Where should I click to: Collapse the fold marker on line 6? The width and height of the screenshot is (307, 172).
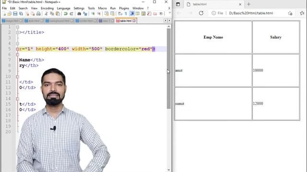tap(18, 54)
